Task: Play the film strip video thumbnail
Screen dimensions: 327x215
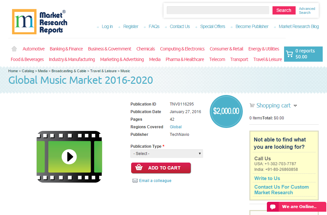Action: point(69,157)
